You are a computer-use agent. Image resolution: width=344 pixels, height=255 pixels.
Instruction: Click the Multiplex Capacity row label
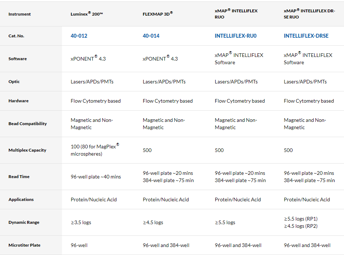click(27, 150)
